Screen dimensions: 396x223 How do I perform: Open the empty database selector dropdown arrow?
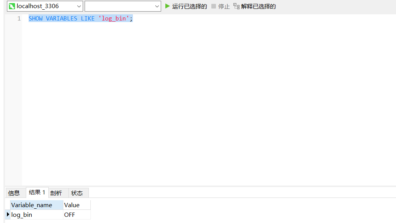(x=157, y=6)
